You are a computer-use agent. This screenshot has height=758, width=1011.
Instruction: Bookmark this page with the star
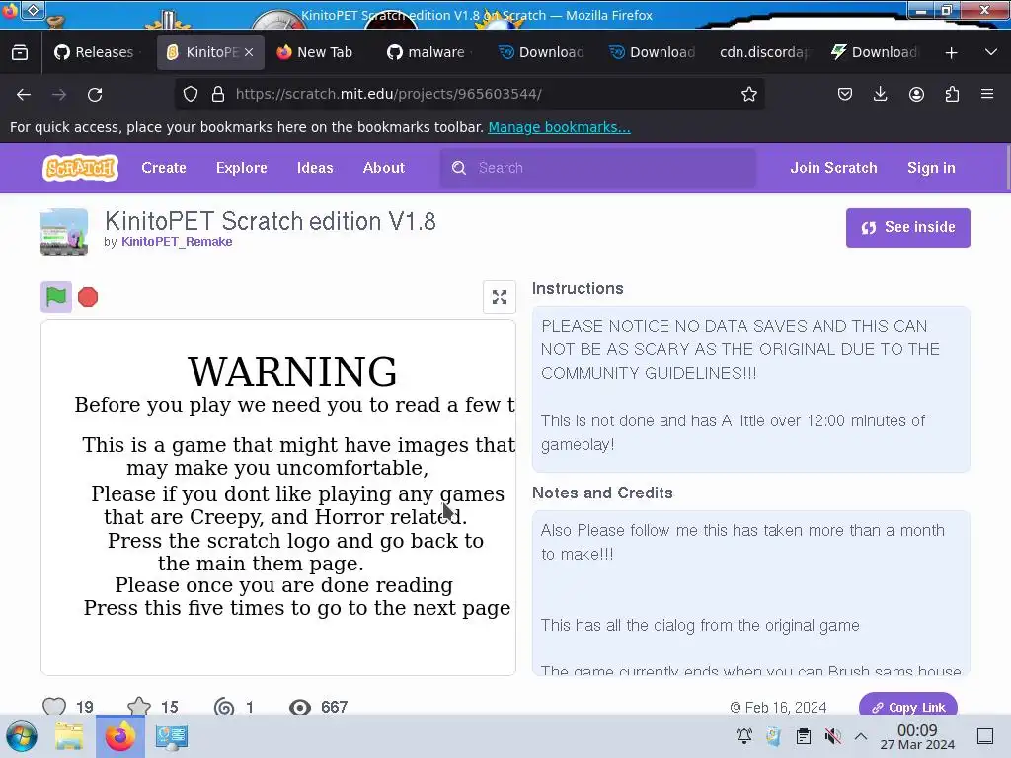pyautogui.click(x=748, y=94)
